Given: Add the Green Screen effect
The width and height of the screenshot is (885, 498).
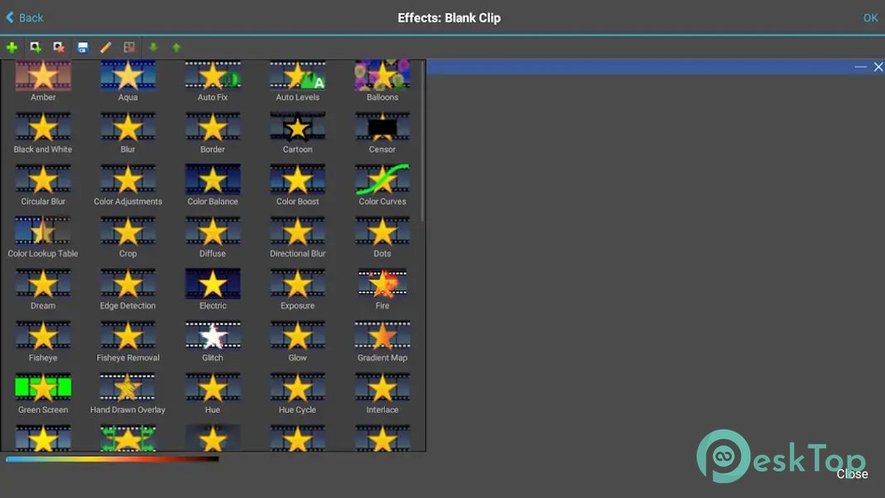Looking at the screenshot, I should point(43,393).
